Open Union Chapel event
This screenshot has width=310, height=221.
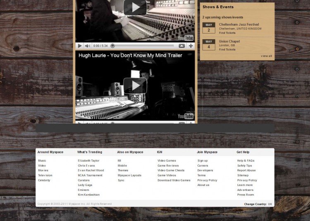[229, 41]
